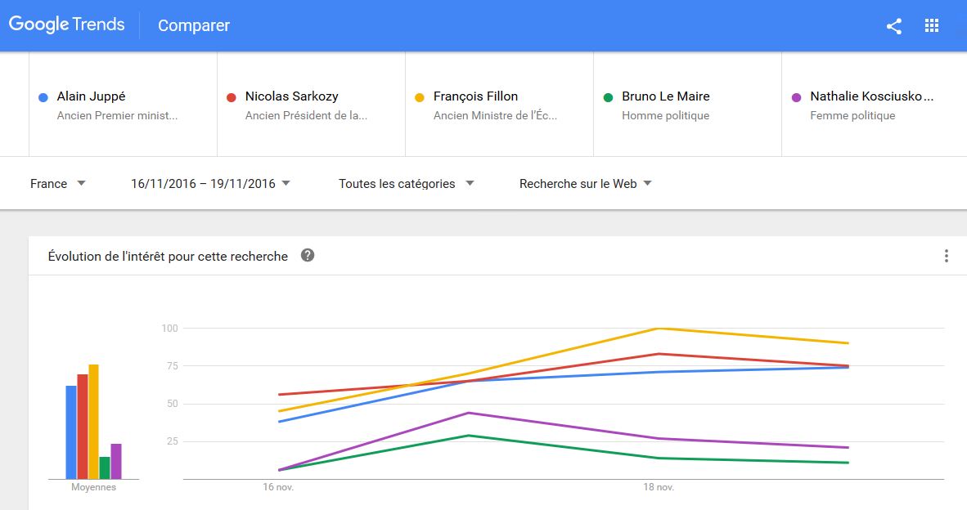Click the purple dot beside Nathalie Kosciusko
The width and height of the screenshot is (967, 510).
click(796, 97)
